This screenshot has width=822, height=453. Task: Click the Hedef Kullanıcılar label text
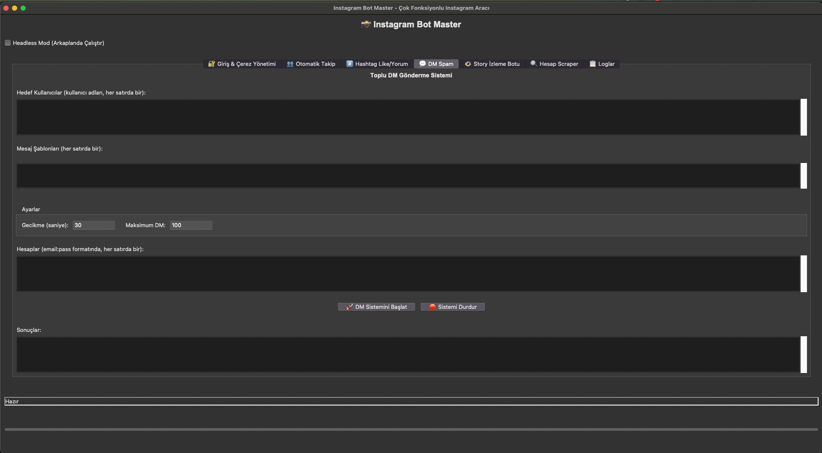point(81,93)
